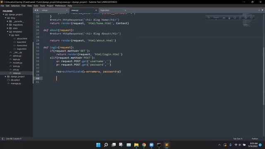Open home.html in sidebar
Screen dimensions: 265x149
pyautogui.click(x=22, y=46)
